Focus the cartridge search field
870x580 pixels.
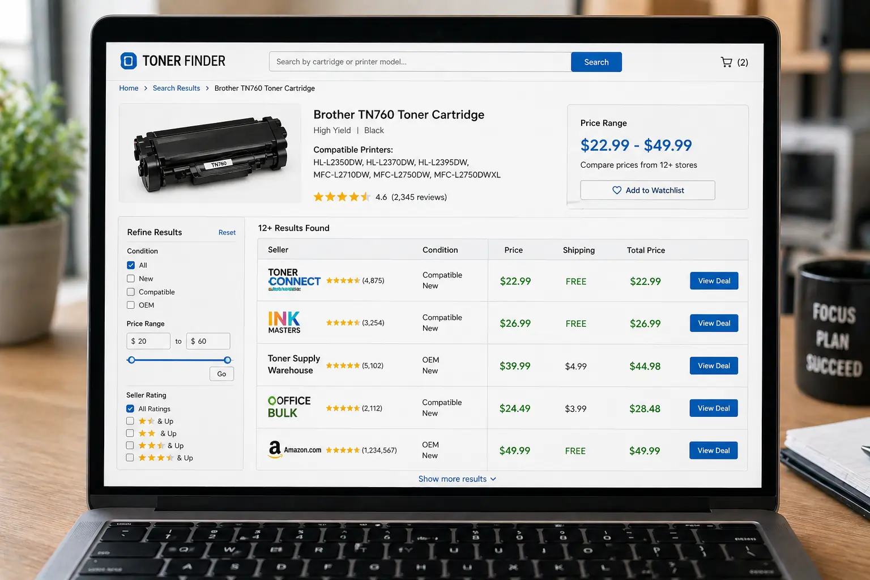pyautogui.click(x=420, y=62)
